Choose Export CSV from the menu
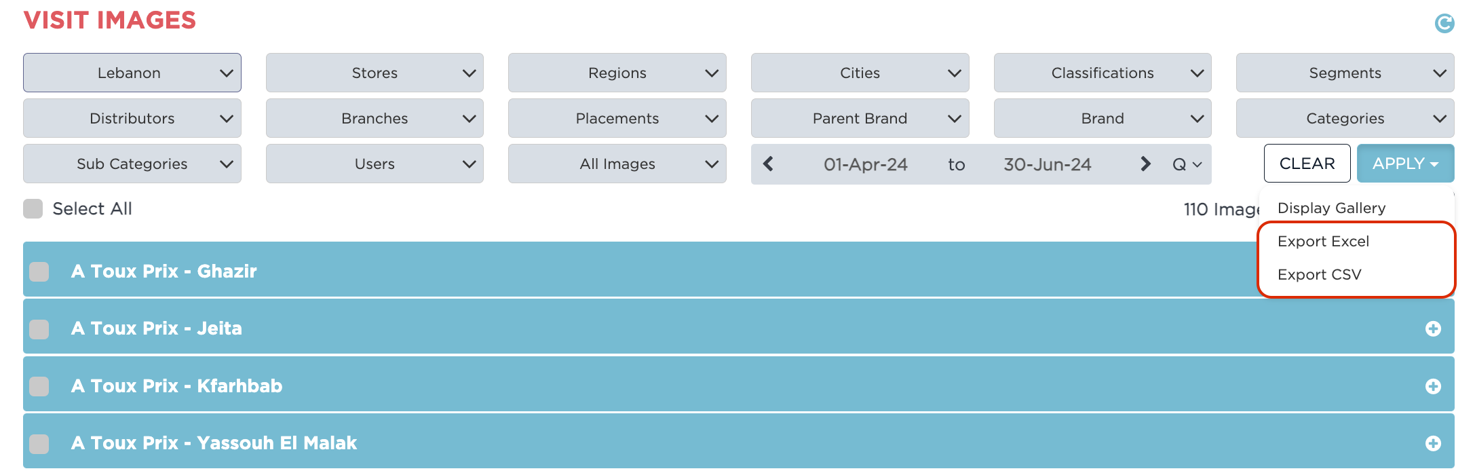The image size is (1475, 471). point(1319,275)
